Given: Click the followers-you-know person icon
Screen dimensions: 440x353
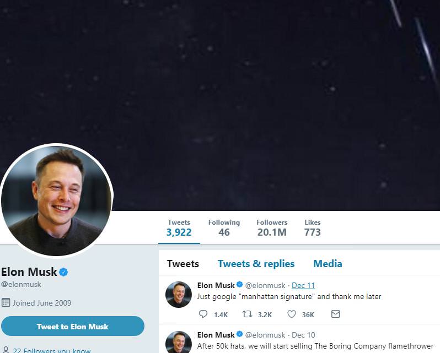Looking at the screenshot, I should point(6,350).
